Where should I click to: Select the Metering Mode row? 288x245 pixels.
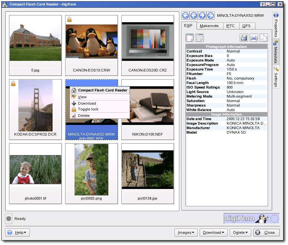click(226, 97)
